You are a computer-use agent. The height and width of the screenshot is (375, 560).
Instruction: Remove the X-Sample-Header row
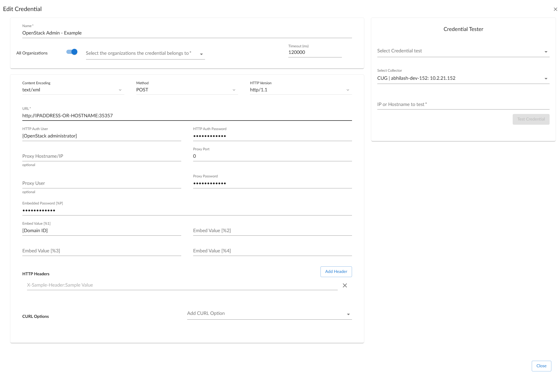pyautogui.click(x=345, y=285)
